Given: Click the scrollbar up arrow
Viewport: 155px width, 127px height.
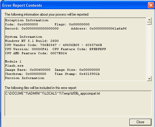Looking at the screenshot, I should (149, 20).
